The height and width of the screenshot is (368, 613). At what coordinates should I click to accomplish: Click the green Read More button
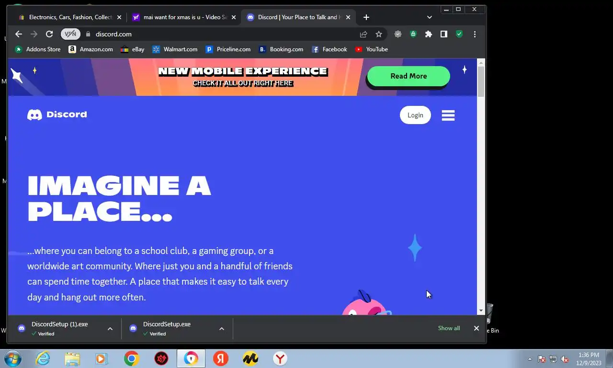click(409, 76)
